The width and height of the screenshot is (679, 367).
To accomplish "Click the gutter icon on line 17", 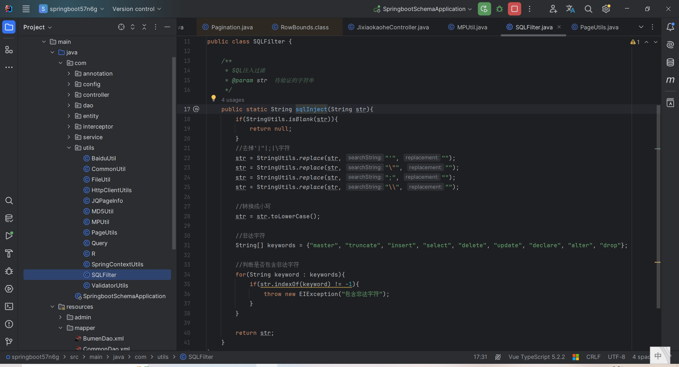I will [x=196, y=109].
